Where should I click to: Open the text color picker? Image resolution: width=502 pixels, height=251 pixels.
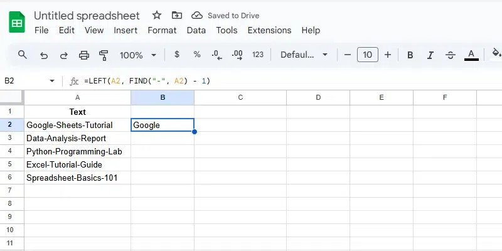pyautogui.click(x=471, y=55)
